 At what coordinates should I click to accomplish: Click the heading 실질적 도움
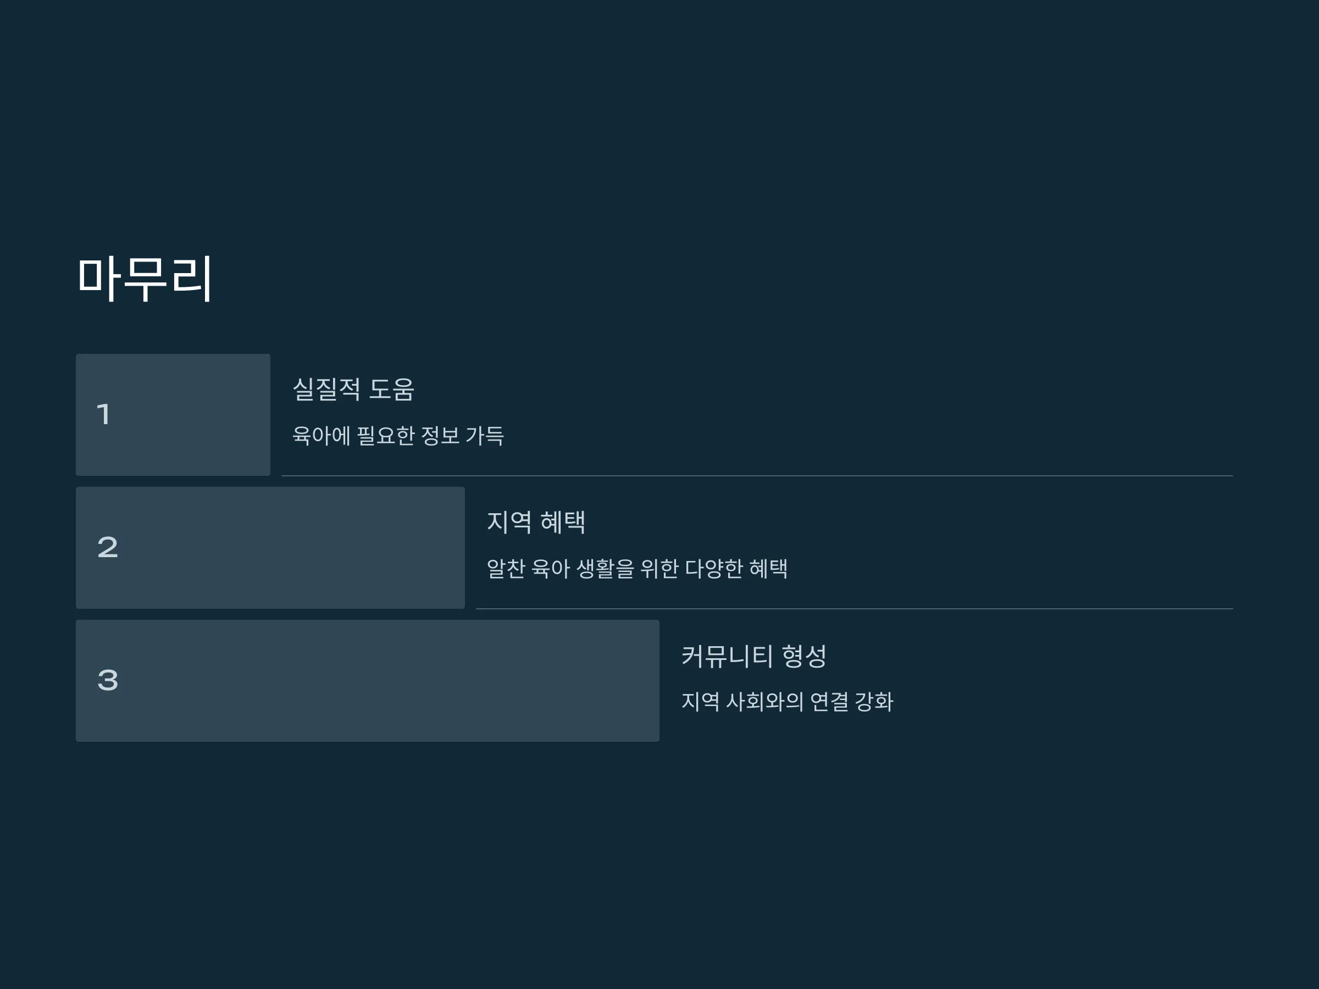pyautogui.click(x=353, y=389)
